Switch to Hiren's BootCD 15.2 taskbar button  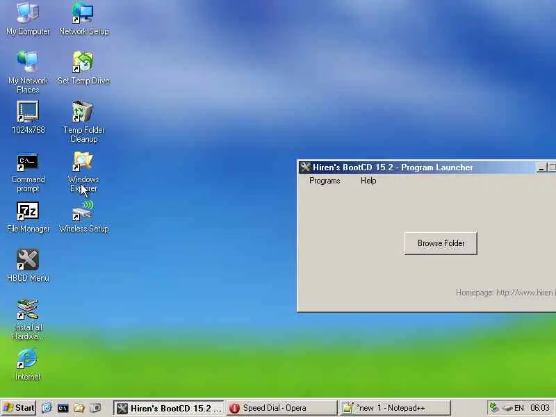169,408
